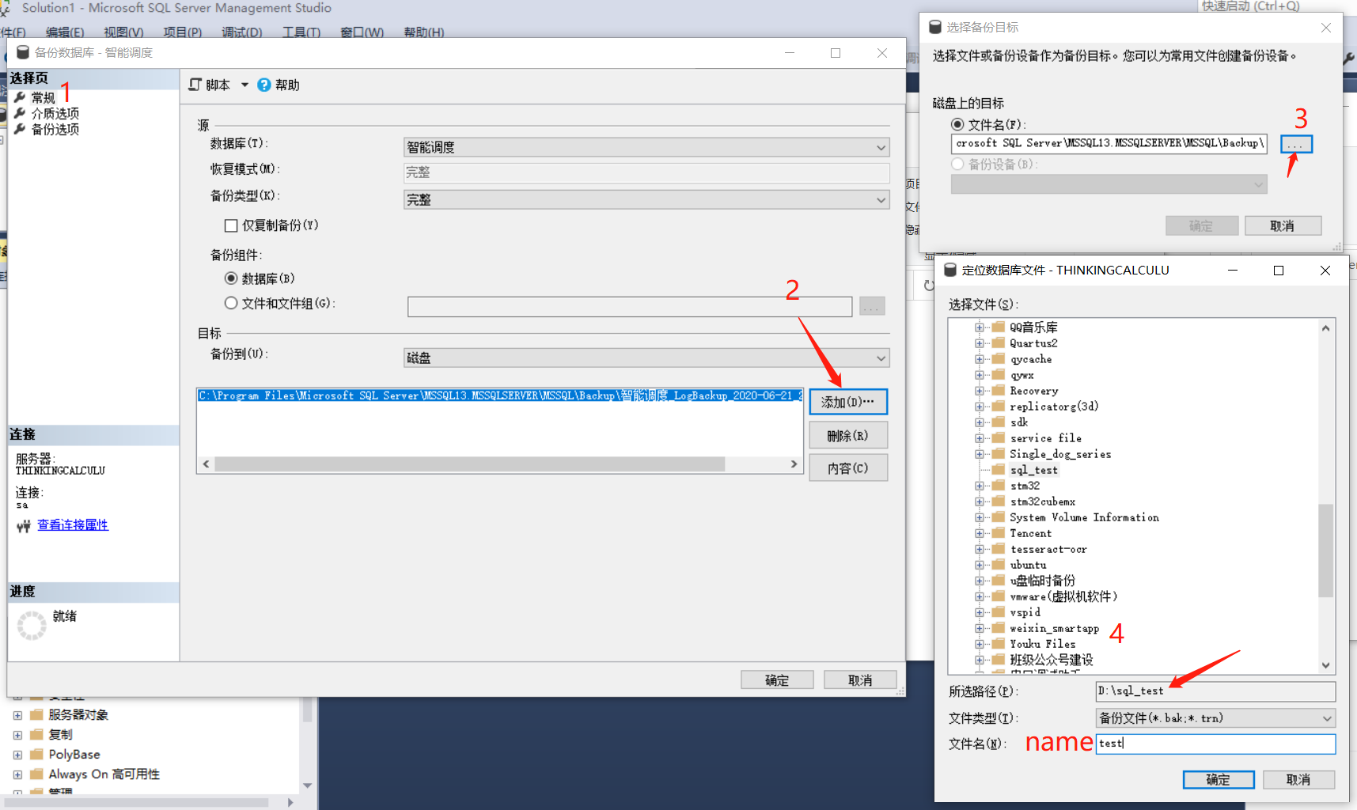Open the script dropdown arrow next to 脚本
1357x810 pixels.
244,85
